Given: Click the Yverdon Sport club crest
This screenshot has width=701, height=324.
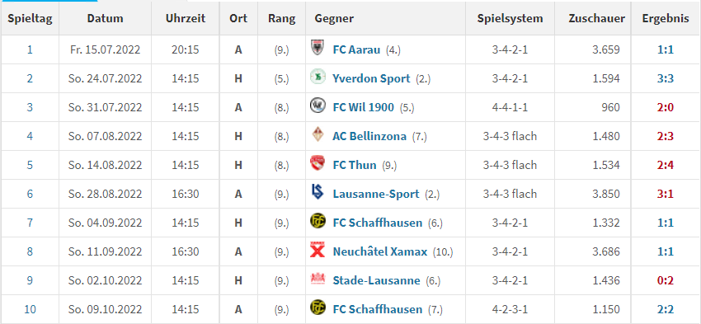Looking at the screenshot, I should [x=316, y=77].
